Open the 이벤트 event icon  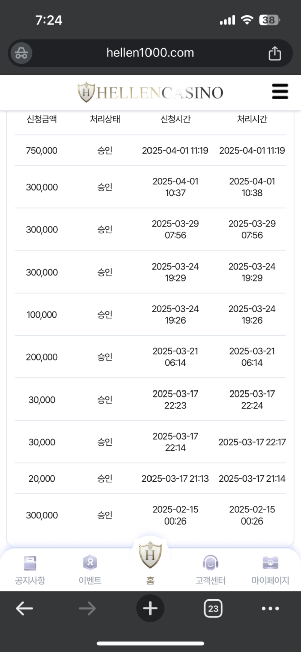point(90,563)
